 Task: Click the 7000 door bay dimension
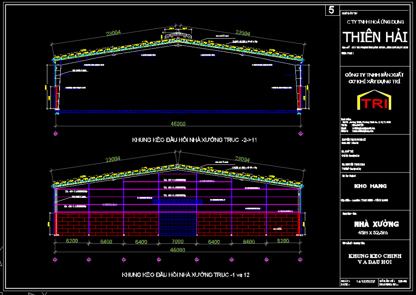(178, 241)
